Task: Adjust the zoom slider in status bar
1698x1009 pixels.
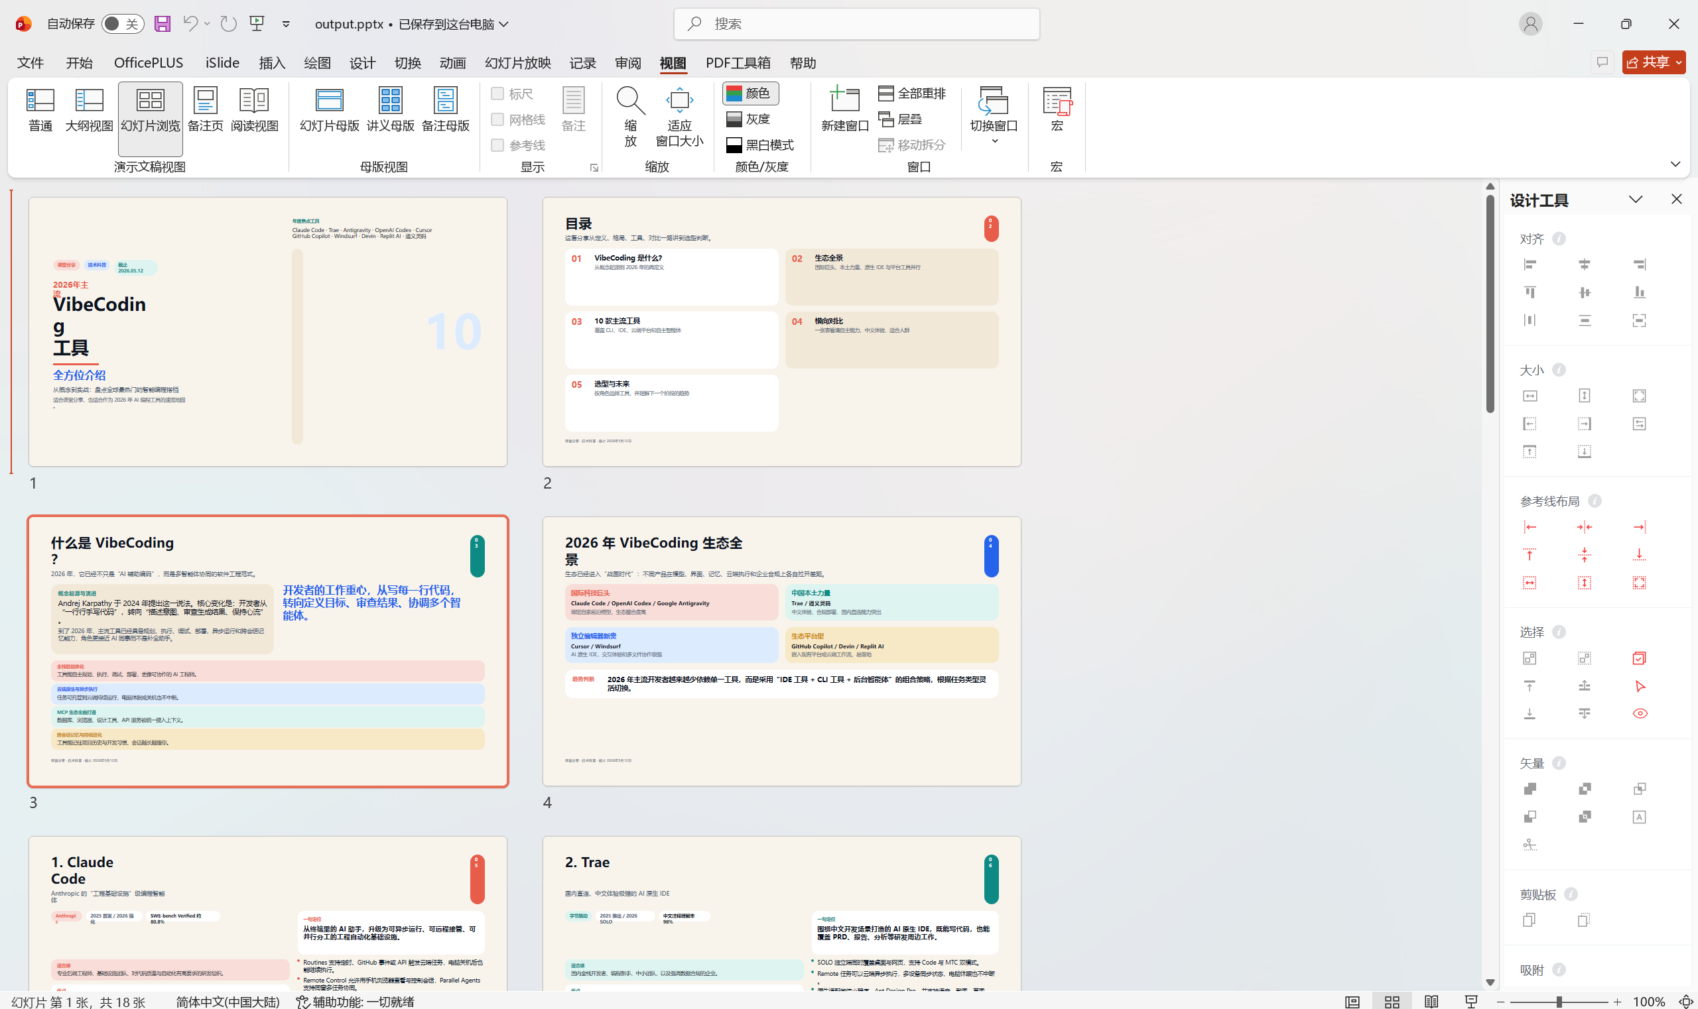Action: click(1559, 1002)
